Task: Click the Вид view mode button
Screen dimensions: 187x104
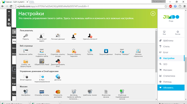Action: tap(164, 33)
